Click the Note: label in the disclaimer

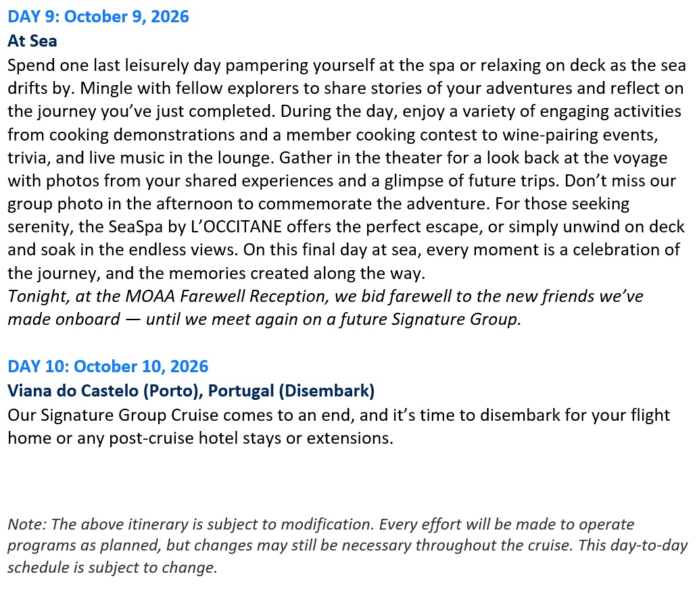[26, 524]
